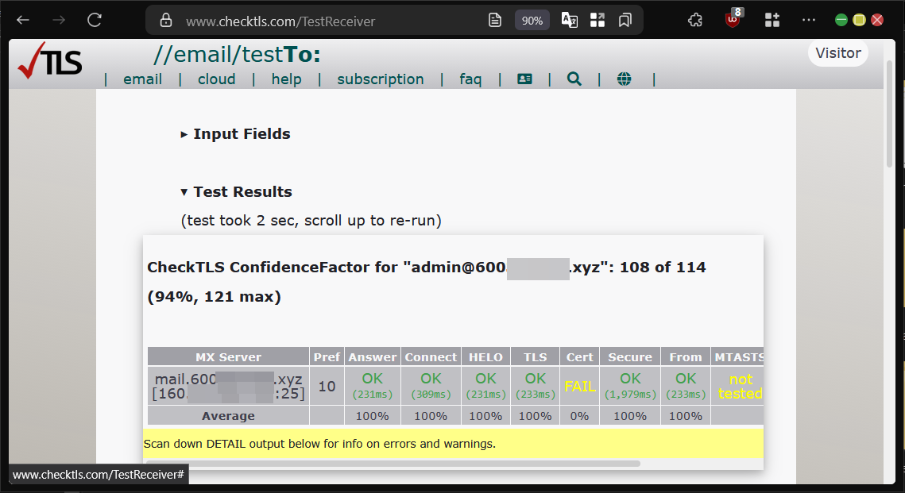The image size is (905, 493).
Task: Click the address bar URL field
Action: tap(318, 21)
